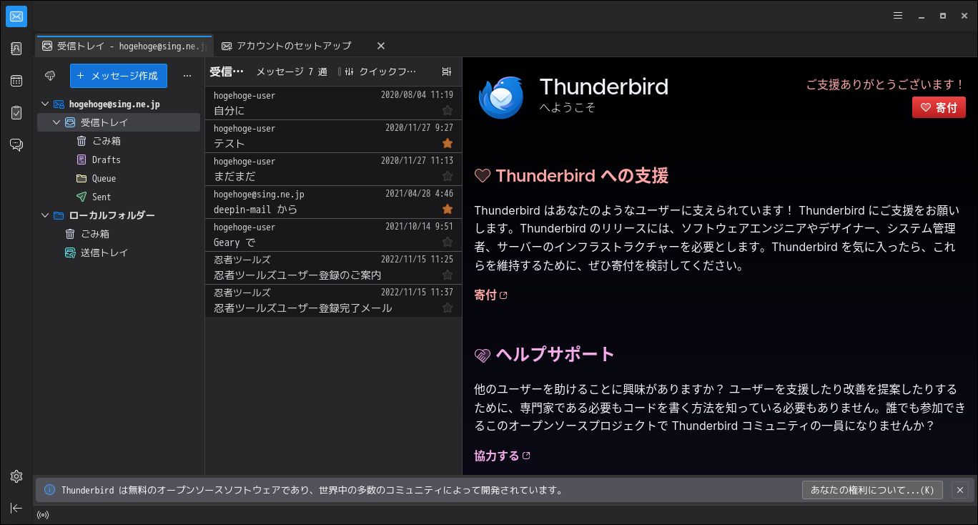Star the 自分に message
The width and height of the screenshot is (978, 525).
point(448,110)
